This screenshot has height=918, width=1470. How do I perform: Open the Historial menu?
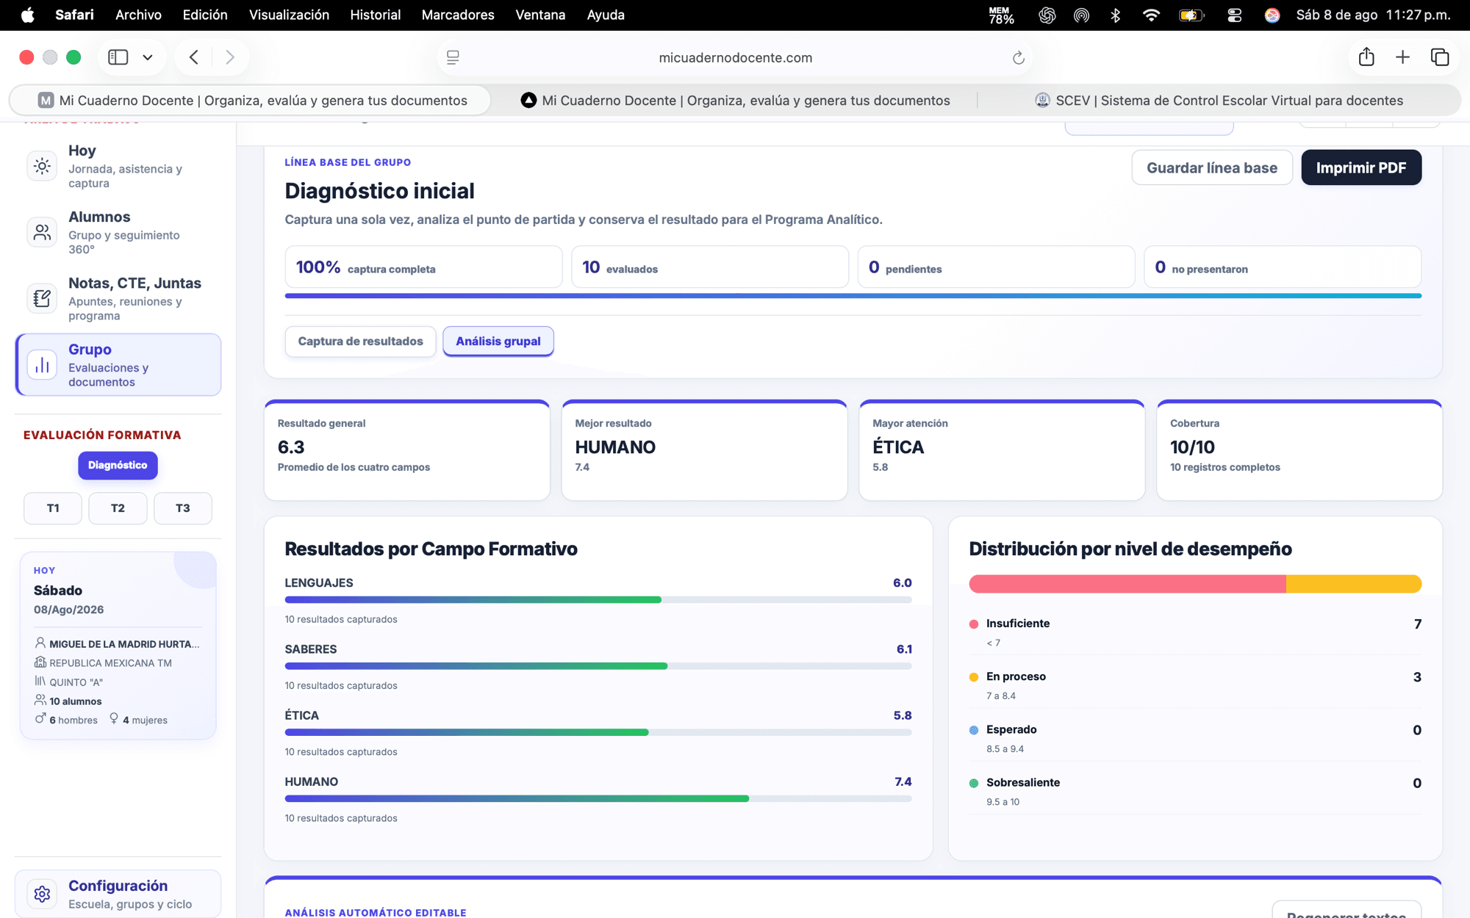click(375, 15)
